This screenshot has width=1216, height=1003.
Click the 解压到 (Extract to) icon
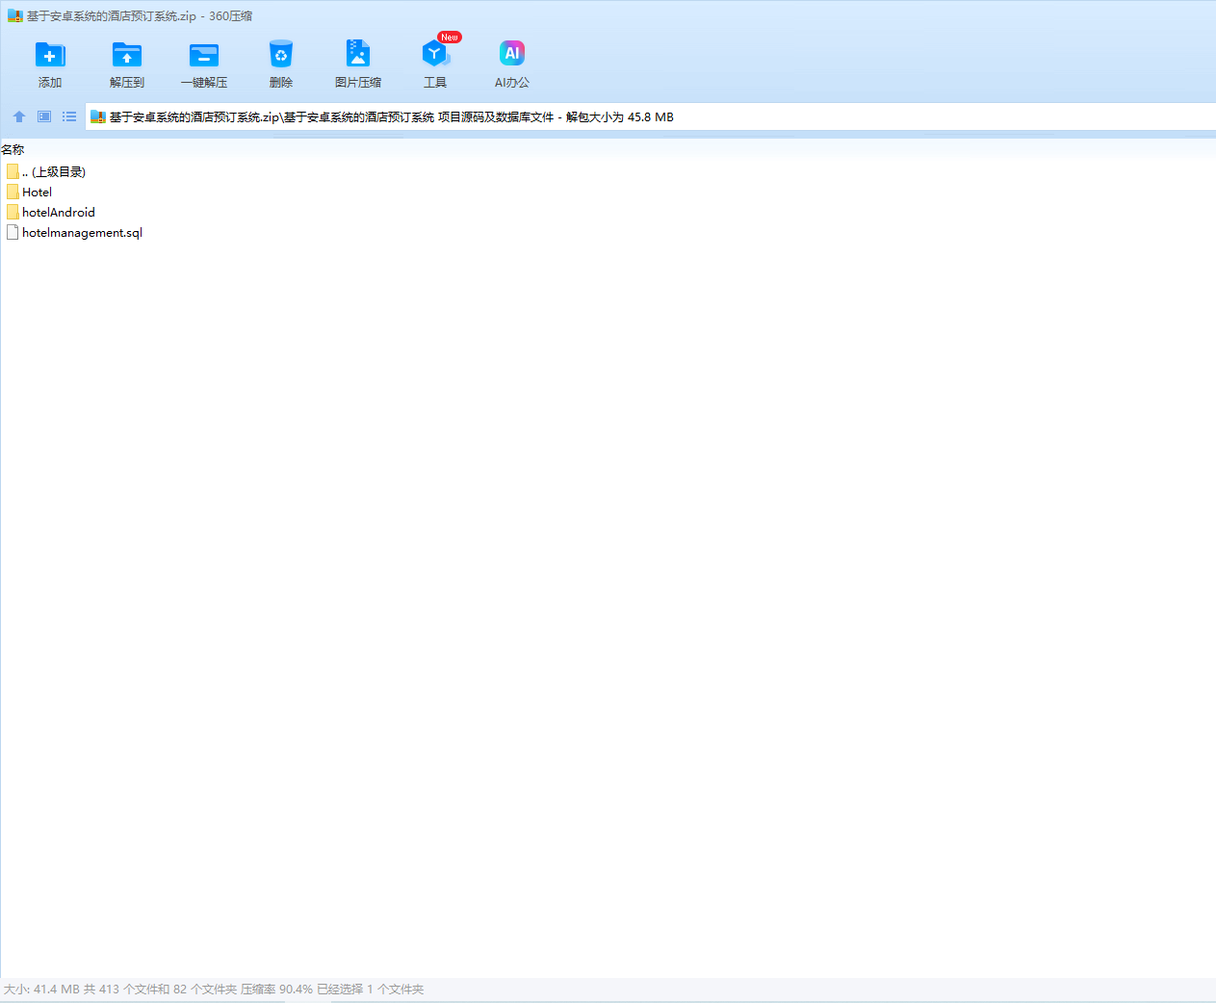click(x=127, y=55)
